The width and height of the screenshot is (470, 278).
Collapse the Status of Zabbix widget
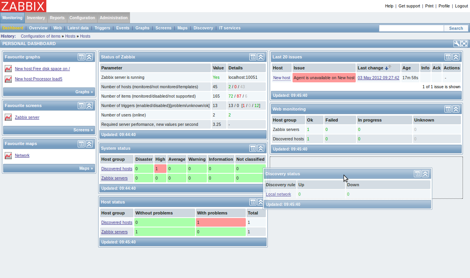click(261, 57)
